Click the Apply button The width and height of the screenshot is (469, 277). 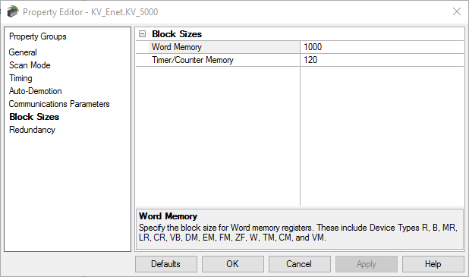point(366,264)
